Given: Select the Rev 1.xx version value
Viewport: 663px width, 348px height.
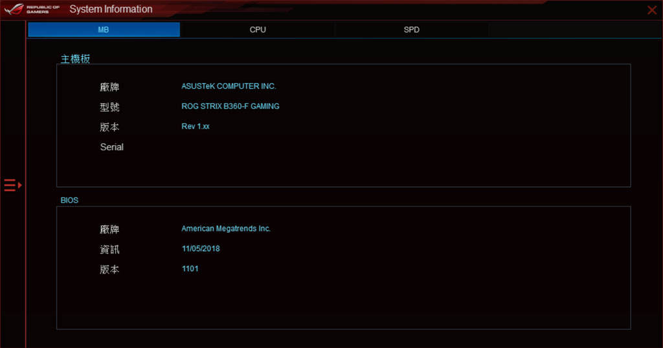Looking at the screenshot, I should pyautogui.click(x=196, y=126).
